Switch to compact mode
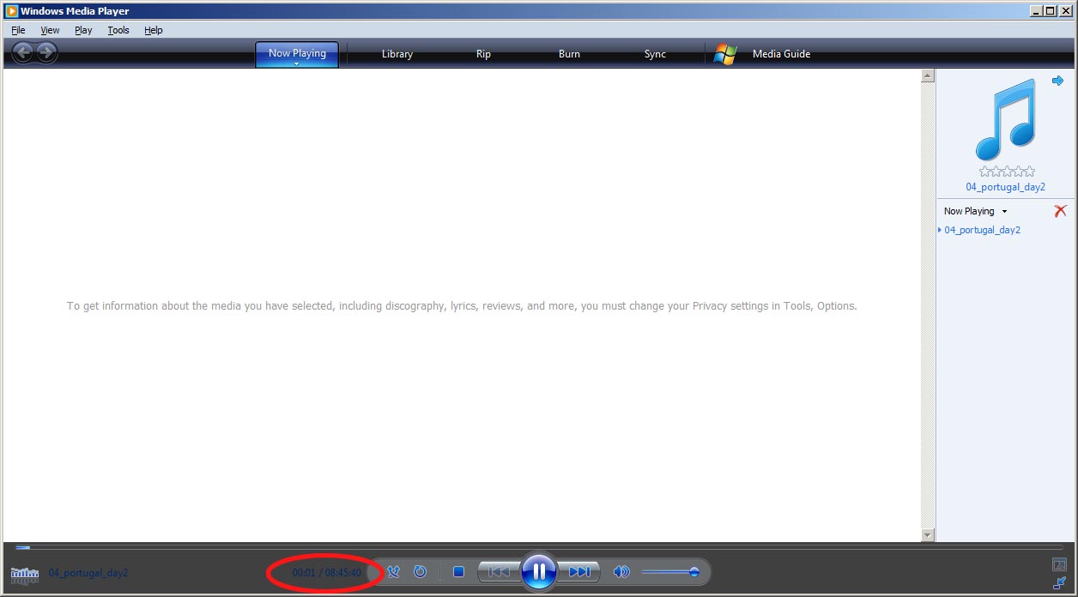This screenshot has width=1078, height=597. (x=1059, y=582)
